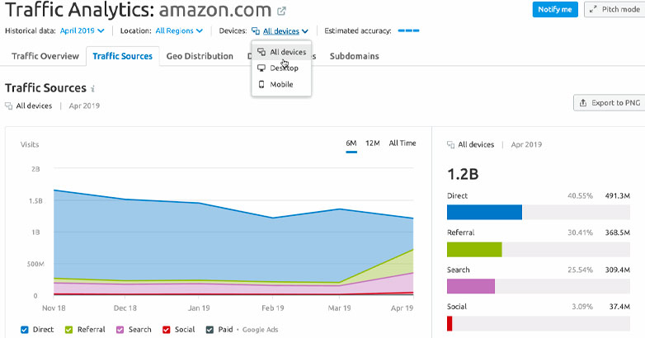Set chart range to 12M
645x338 pixels.
tap(372, 143)
